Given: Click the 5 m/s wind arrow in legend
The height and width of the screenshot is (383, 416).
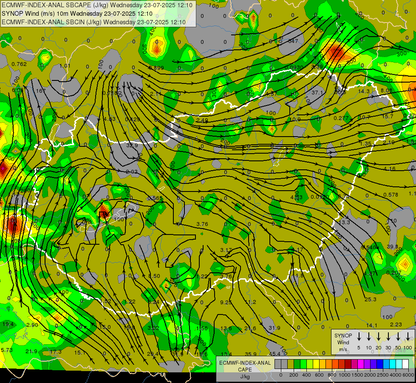Looking at the screenshot, I should 359,337.
